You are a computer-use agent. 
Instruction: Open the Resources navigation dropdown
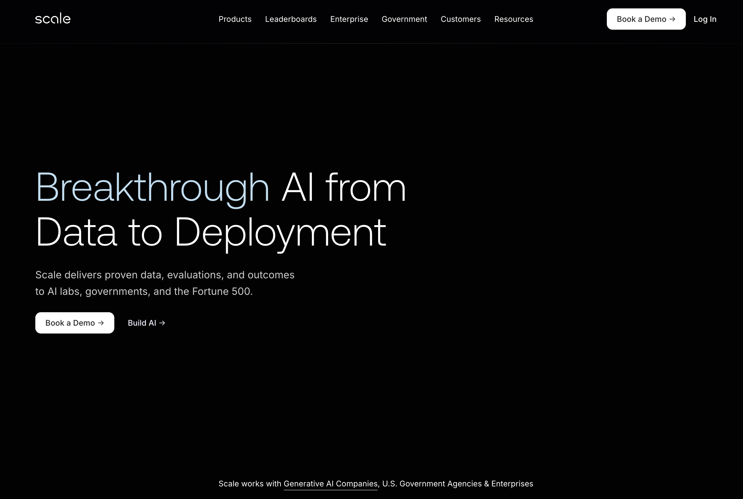point(514,19)
